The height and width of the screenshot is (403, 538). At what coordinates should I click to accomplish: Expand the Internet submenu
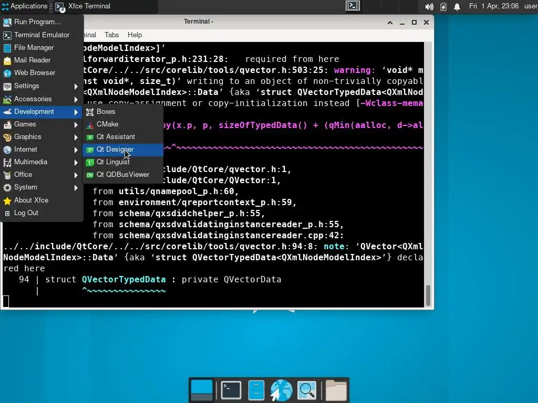click(42, 150)
